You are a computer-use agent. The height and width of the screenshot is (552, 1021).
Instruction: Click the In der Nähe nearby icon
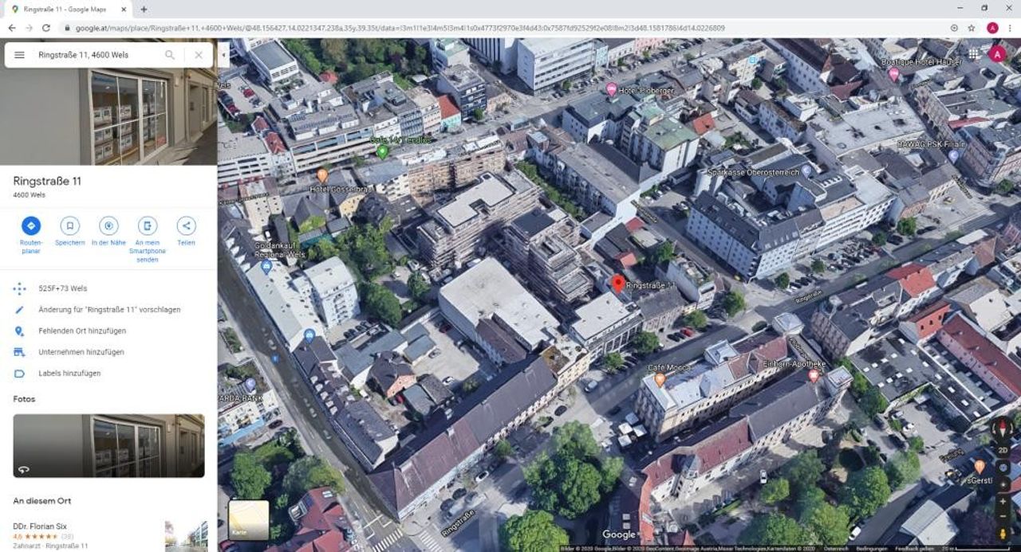point(108,225)
